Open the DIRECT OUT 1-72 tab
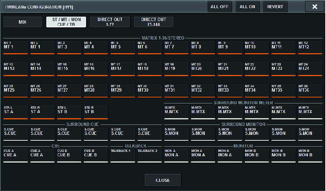Viewport: 326px width, 191px height. pos(110,22)
